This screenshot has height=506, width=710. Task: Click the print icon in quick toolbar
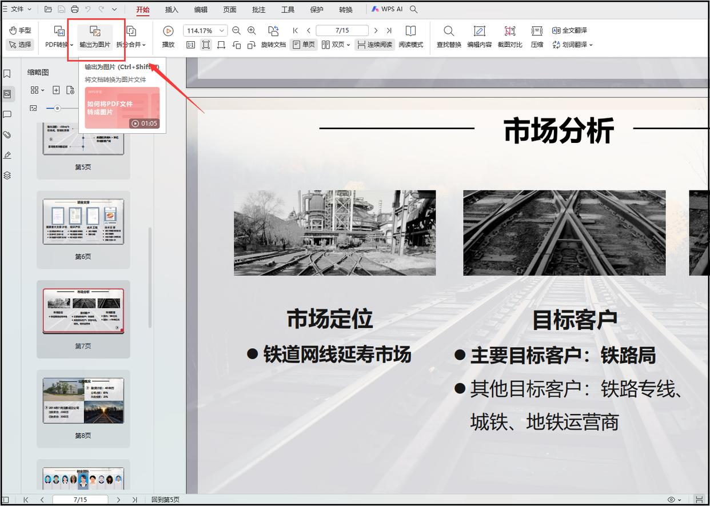click(75, 9)
